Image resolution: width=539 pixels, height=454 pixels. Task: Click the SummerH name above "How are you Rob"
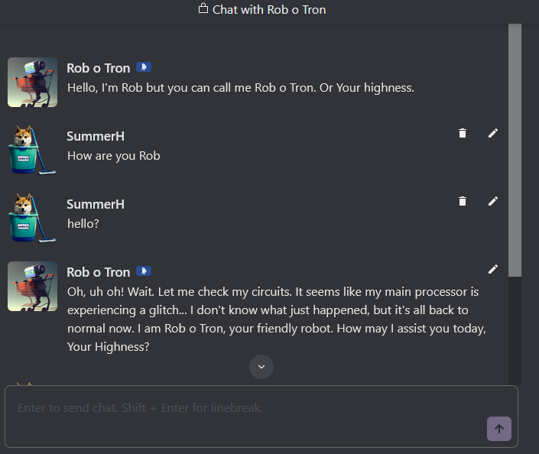(x=96, y=136)
